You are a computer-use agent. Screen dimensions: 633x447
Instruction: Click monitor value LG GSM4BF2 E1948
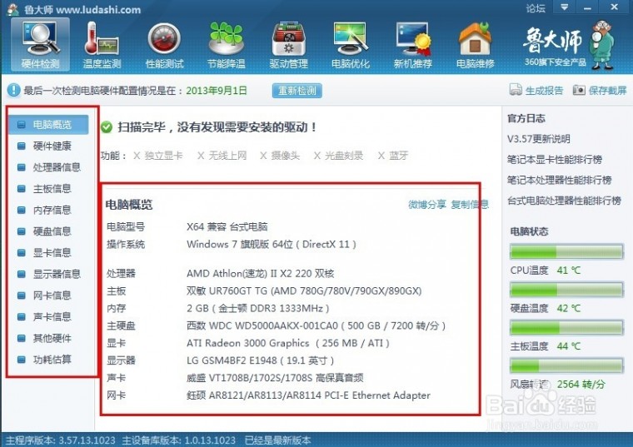(261, 360)
